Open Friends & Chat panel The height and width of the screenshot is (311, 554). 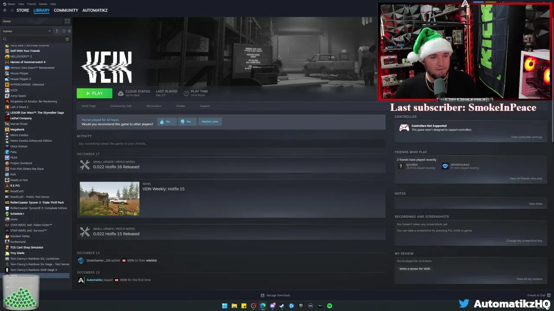(539, 295)
